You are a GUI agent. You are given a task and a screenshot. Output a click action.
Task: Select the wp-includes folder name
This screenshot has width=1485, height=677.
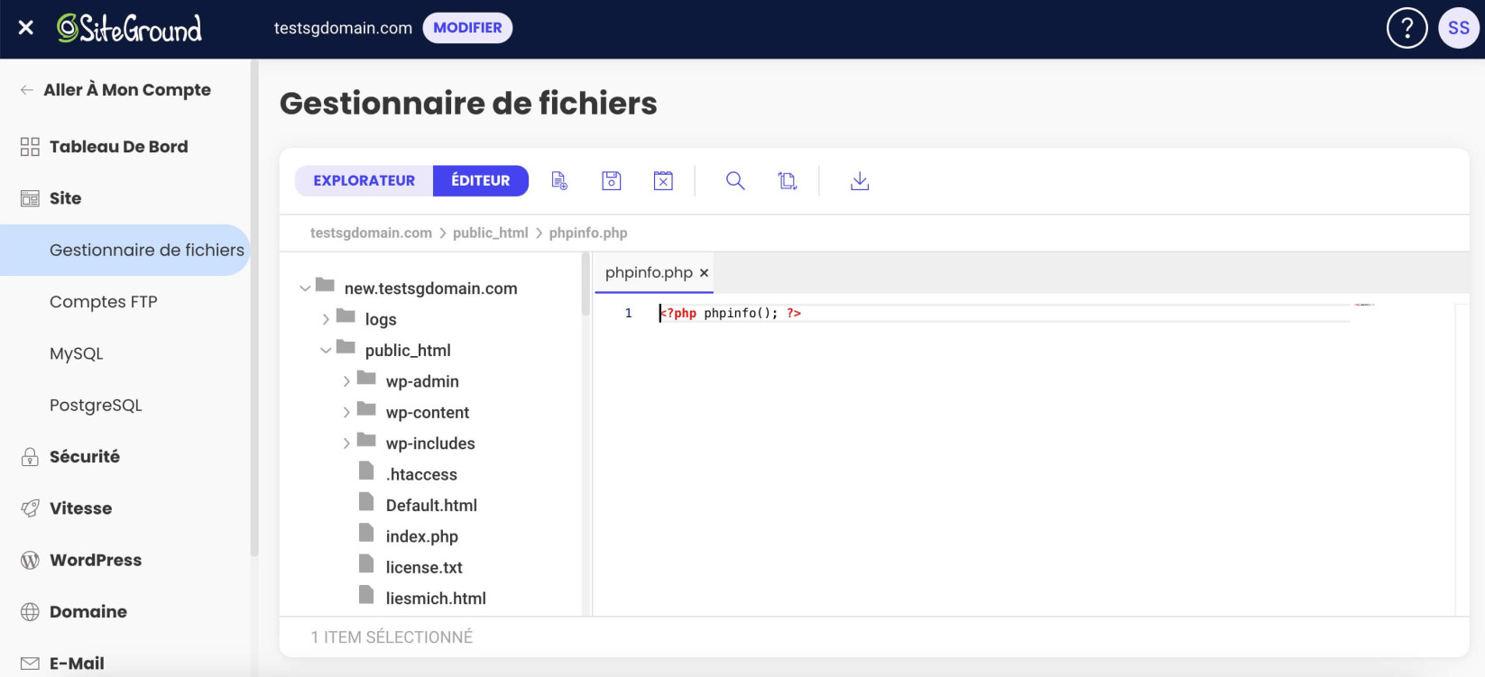(430, 444)
